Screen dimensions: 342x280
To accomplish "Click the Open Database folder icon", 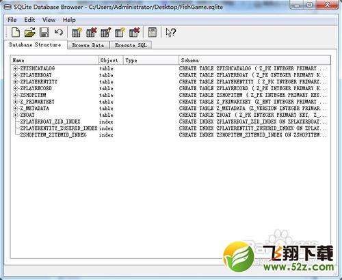I will point(30,32).
